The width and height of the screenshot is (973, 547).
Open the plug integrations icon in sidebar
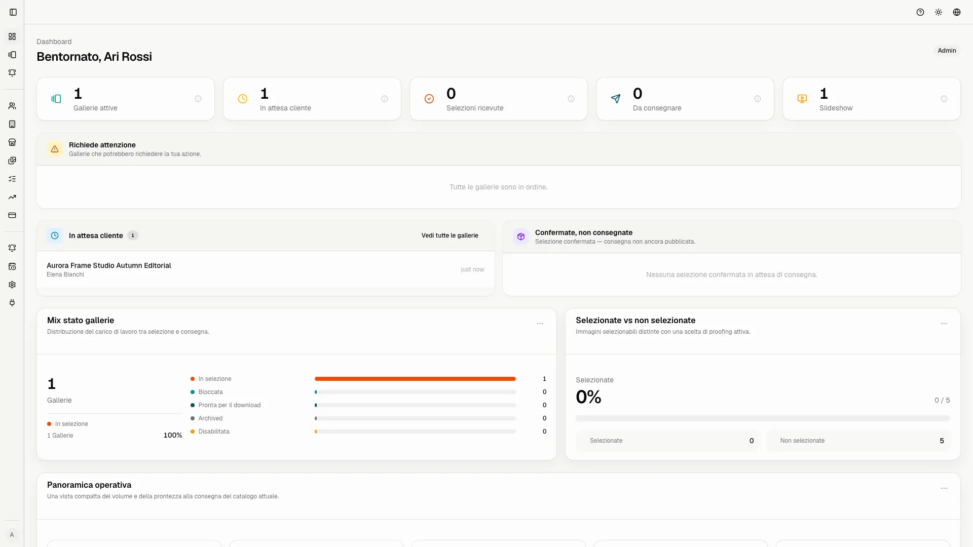[x=12, y=303]
